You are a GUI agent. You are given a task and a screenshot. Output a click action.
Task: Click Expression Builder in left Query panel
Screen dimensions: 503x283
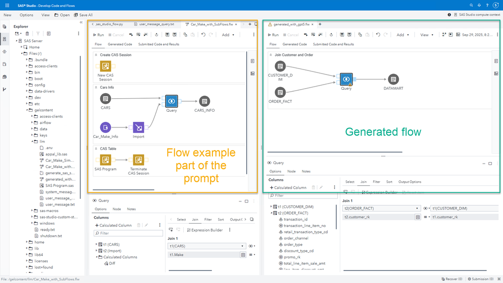[x=204, y=230]
